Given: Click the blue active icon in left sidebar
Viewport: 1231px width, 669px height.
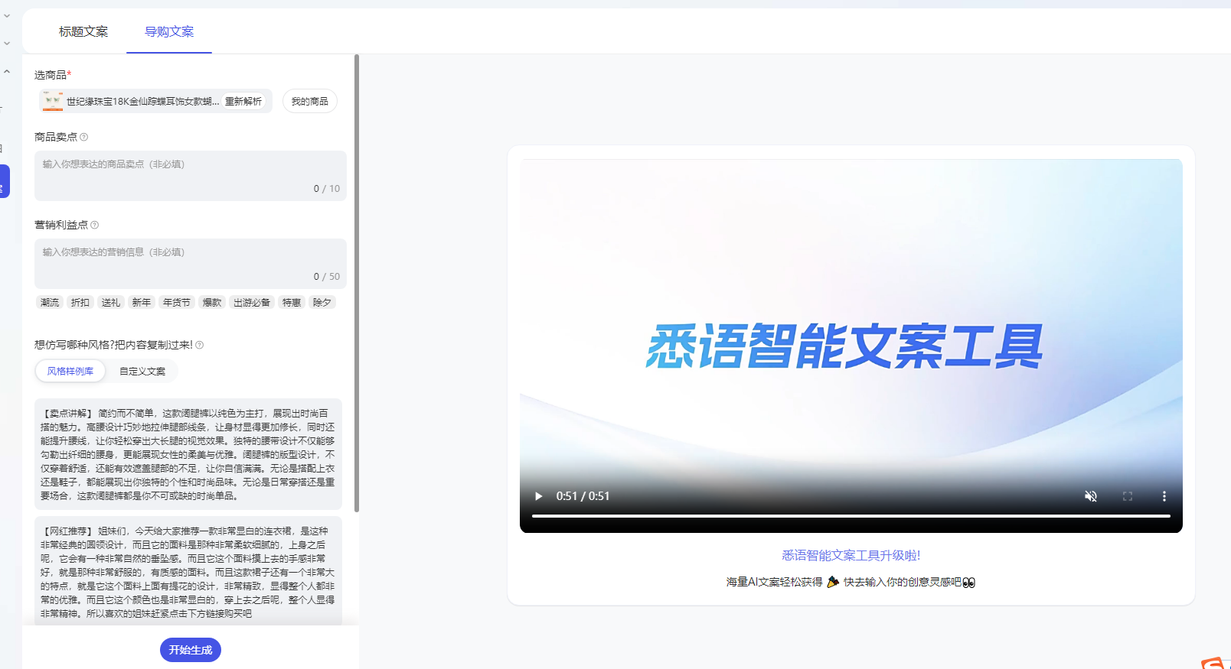Looking at the screenshot, I should click(5, 181).
